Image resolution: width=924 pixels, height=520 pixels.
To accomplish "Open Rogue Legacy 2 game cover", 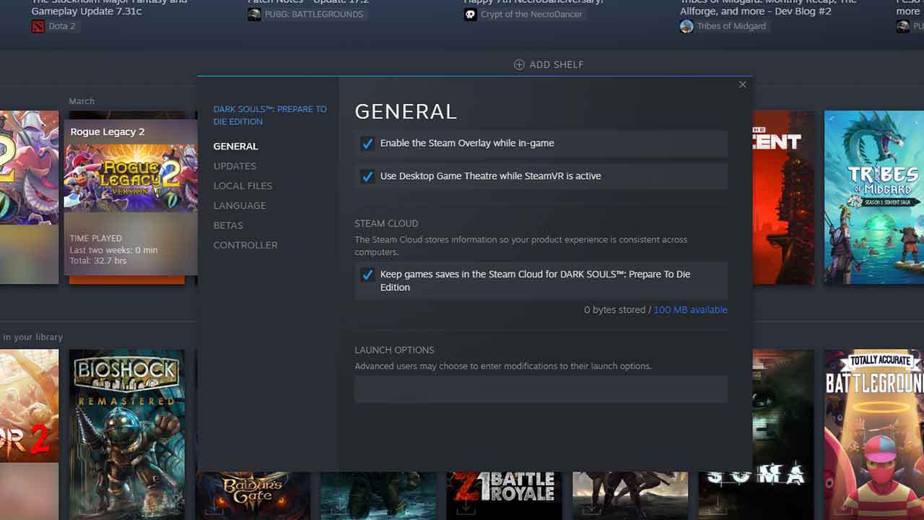I will 131,178.
